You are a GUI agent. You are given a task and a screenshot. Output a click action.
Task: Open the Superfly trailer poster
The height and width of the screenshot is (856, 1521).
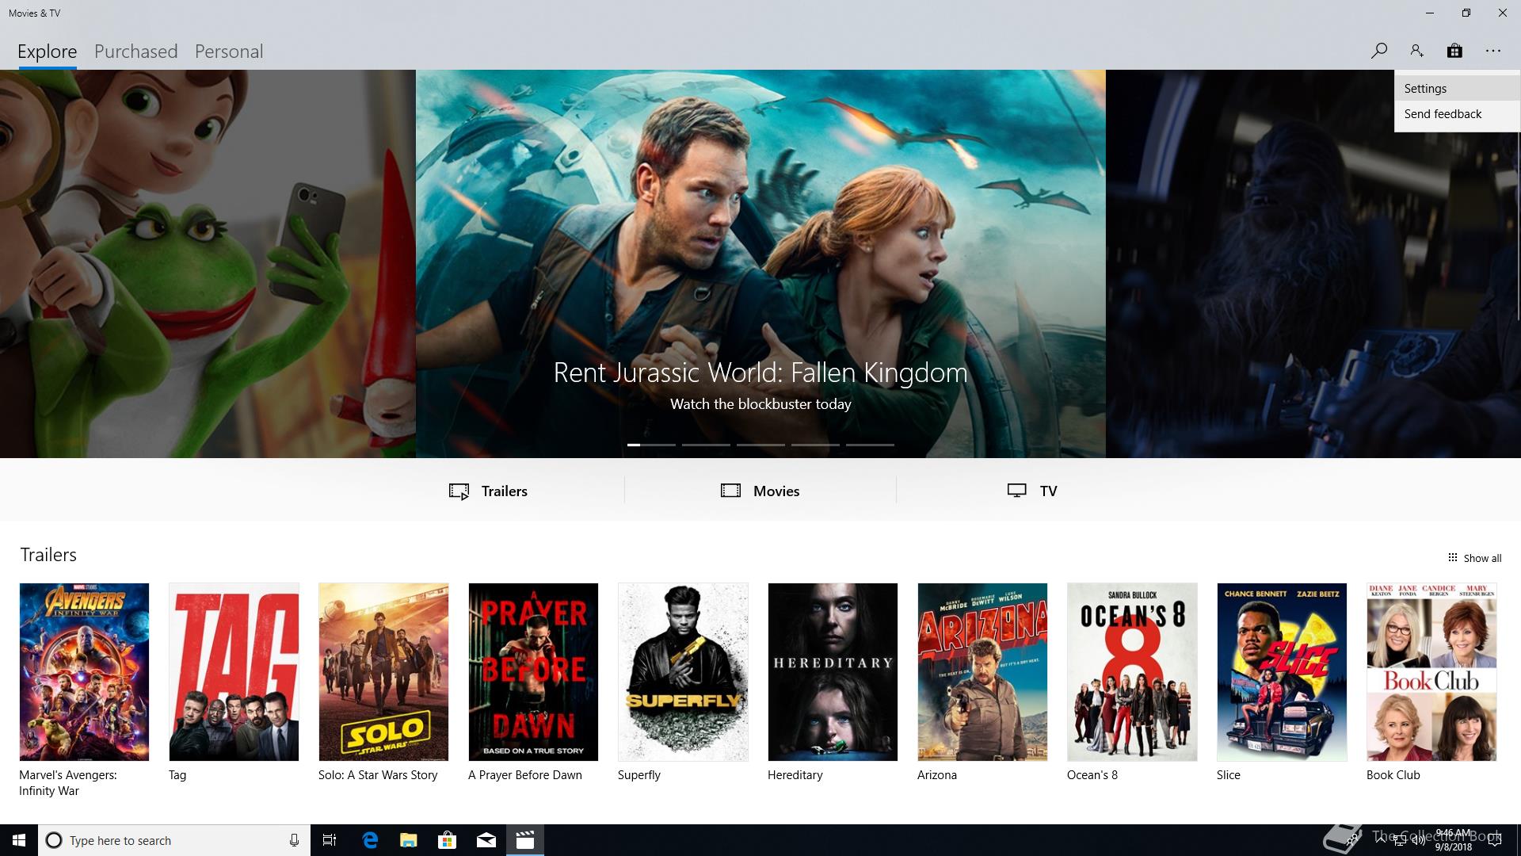[x=683, y=672]
